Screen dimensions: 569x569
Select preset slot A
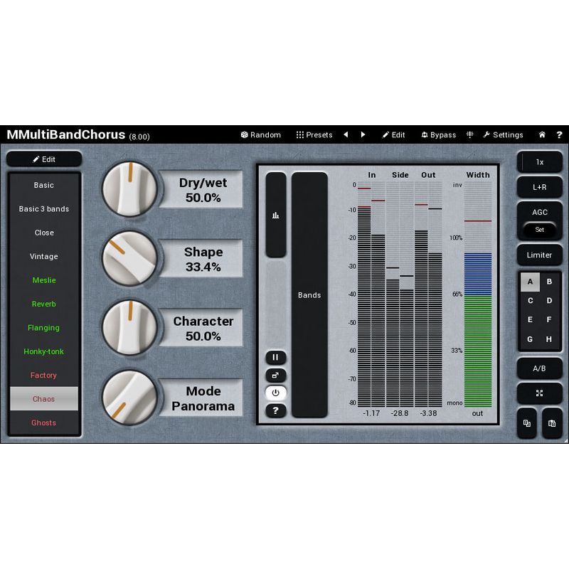coord(530,282)
